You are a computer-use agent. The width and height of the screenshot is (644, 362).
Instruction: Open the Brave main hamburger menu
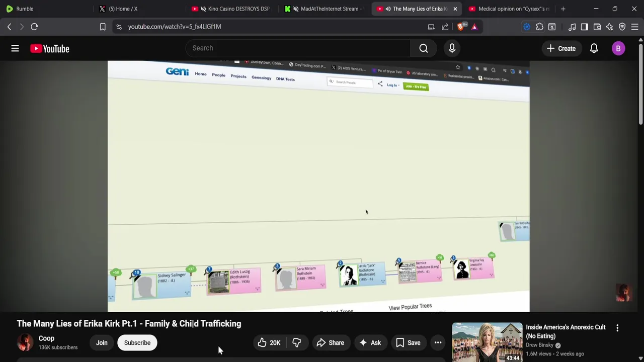635,27
